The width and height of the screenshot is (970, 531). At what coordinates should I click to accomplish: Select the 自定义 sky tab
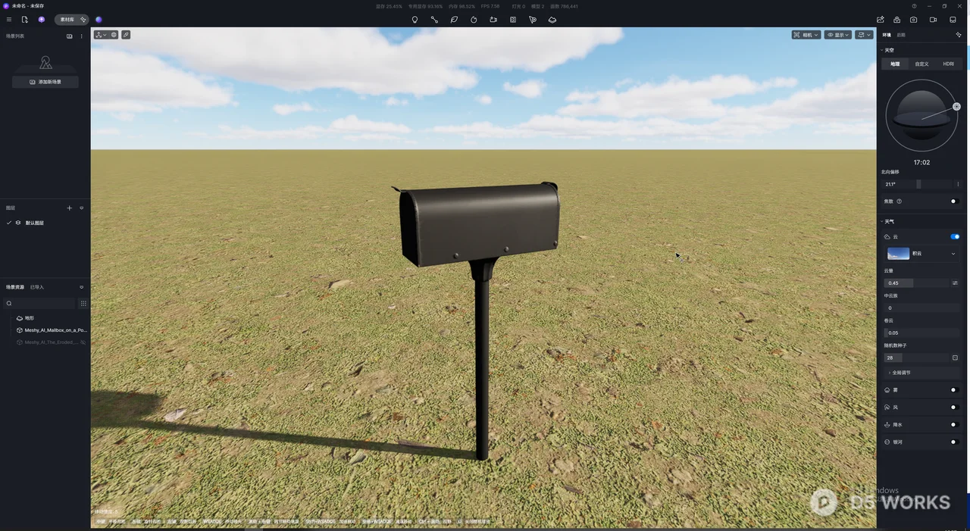point(921,64)
